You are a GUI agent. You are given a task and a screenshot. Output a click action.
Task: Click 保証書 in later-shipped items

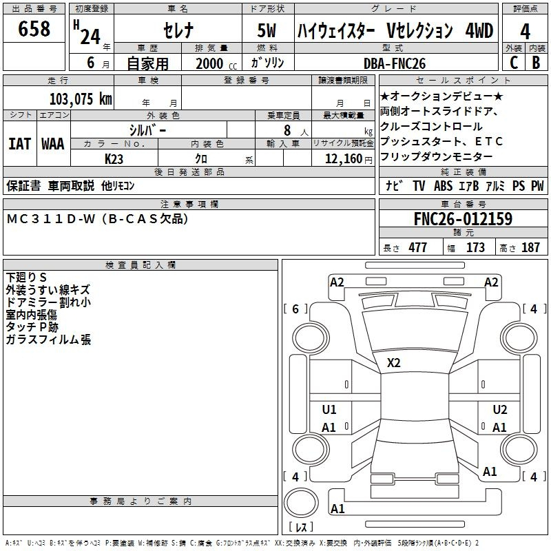click(x=23, y=185)
